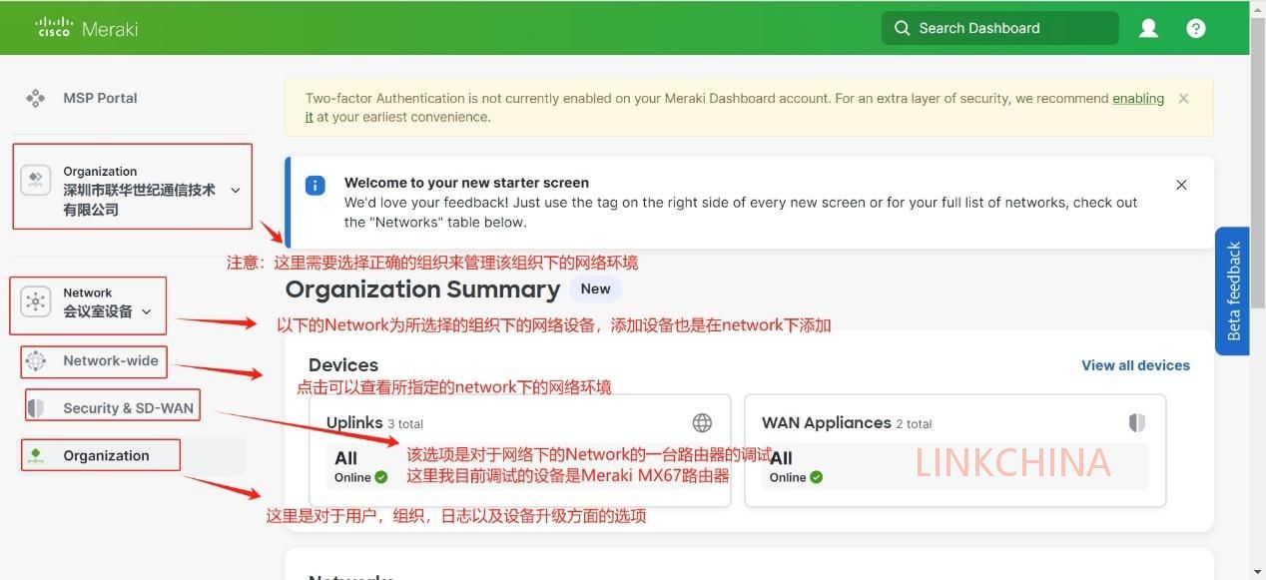Screen dimensions: 1266x580
Task: Click the WAN Appliances All status tile
Action: [x=955, y=466]
